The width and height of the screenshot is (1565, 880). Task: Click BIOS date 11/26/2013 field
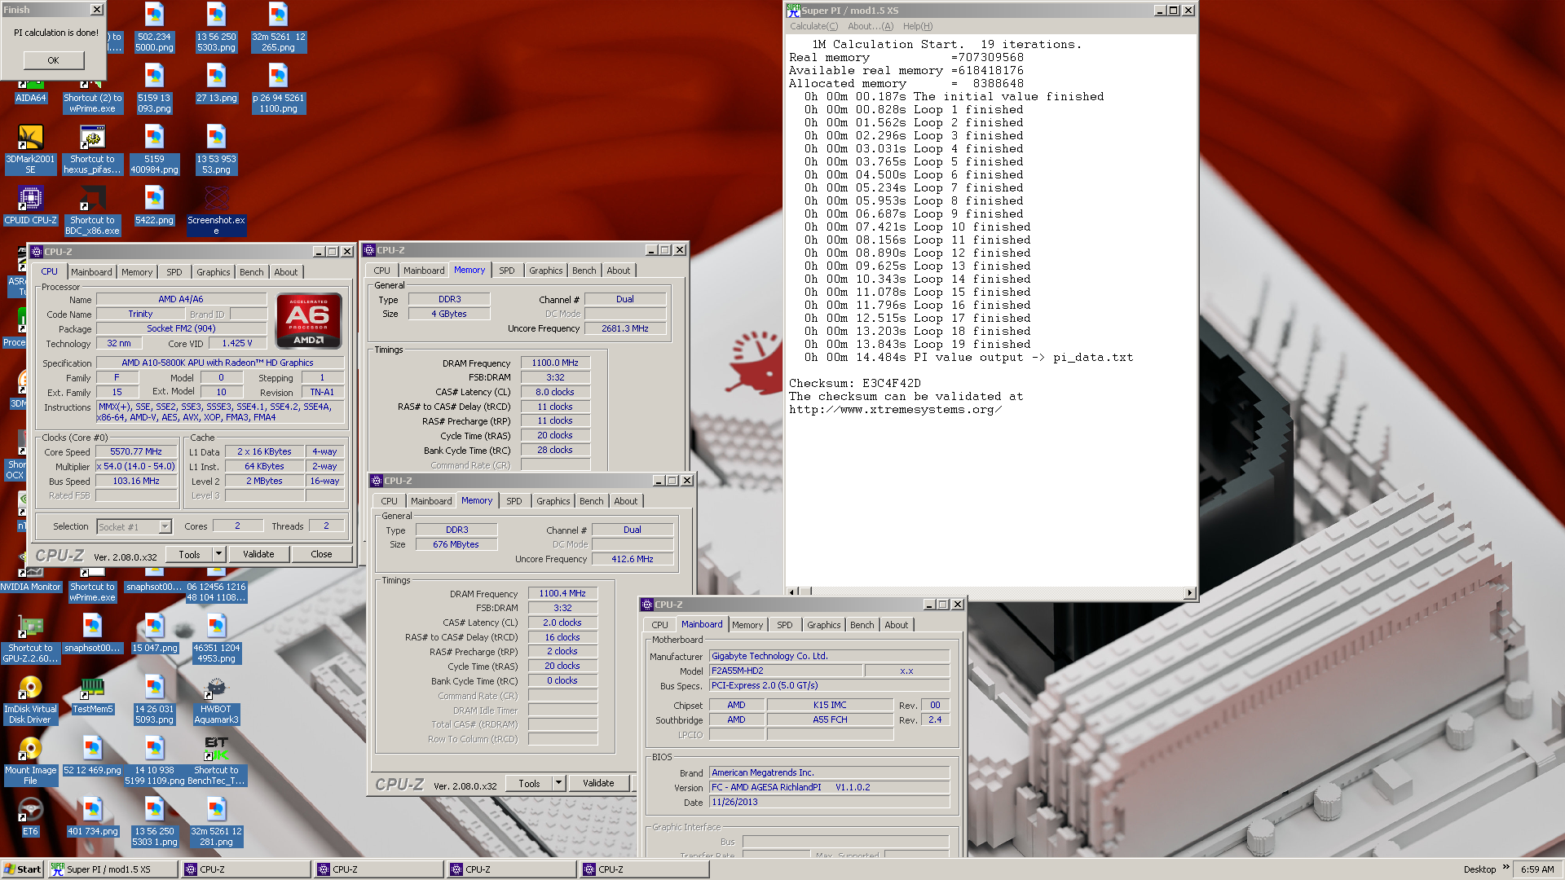point(829,802)
